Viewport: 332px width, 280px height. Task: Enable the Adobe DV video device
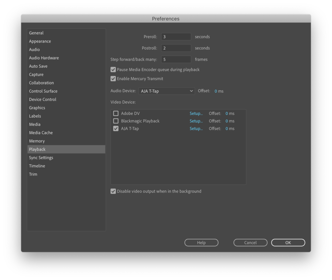pyautogui.click(x=116, y=113)
